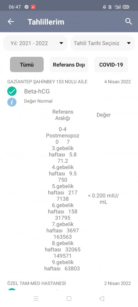Open the ÖZEL TAM-MED HASTANESİ entry
Image resolution: width=138 pixels, height=307 pixels.
(x=37, y=283)
